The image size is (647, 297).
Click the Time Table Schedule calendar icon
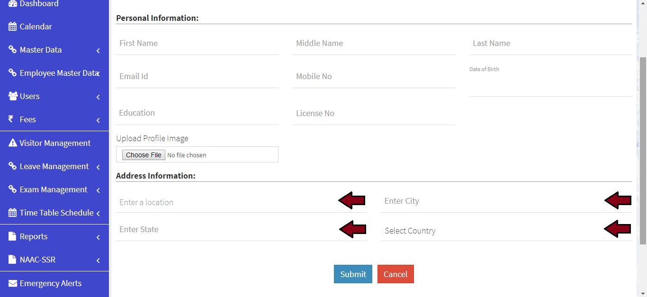[x=13, y=213]
